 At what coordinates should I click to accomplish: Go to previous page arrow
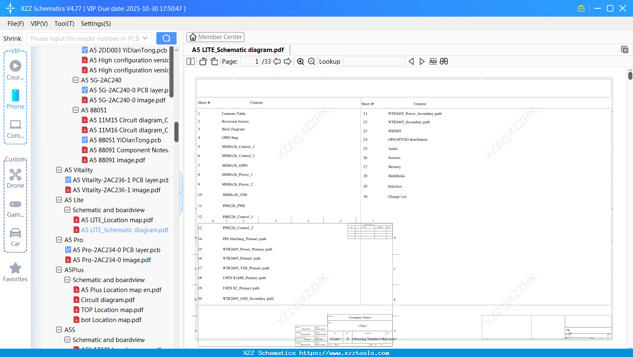click(277, 62)
